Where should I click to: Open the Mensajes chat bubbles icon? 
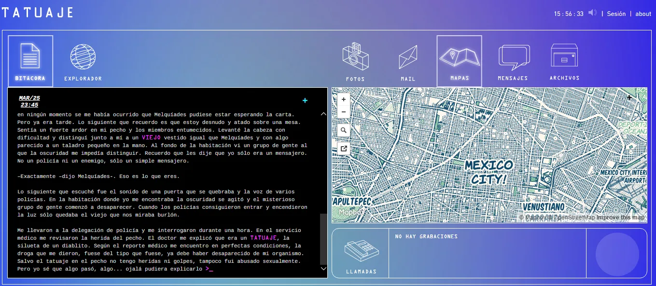(x=513, y=58)
